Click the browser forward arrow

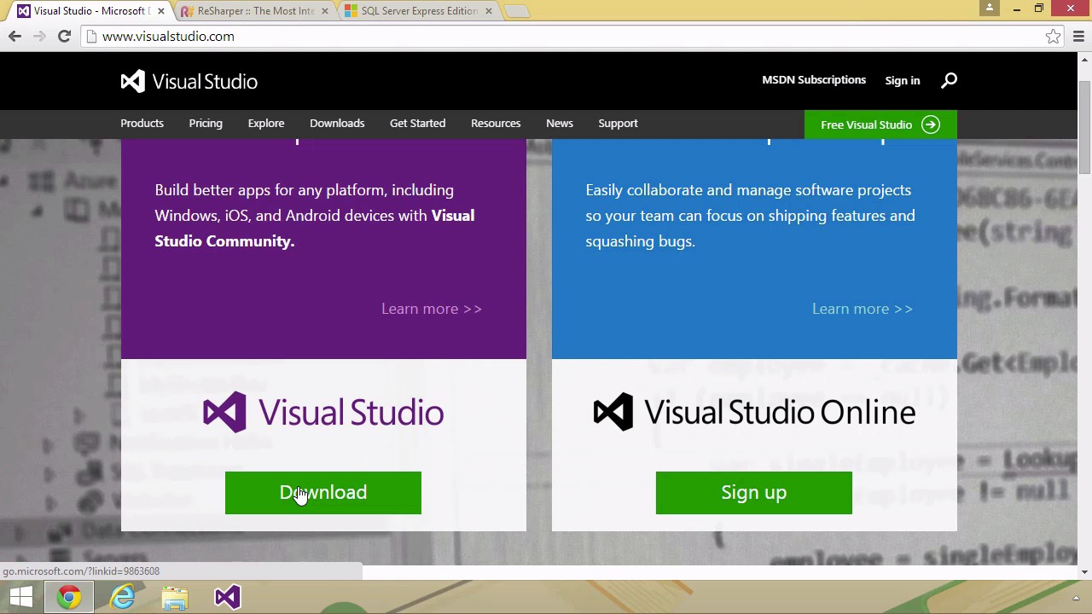[x=39, y=37]
